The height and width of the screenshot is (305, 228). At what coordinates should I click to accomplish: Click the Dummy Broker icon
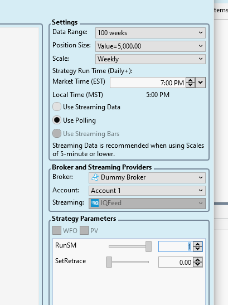[95, 177]
